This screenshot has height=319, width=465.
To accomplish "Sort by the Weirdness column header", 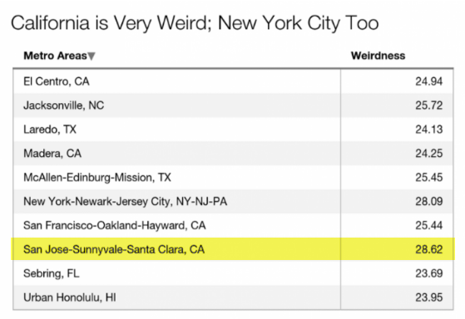I will 378,56.
